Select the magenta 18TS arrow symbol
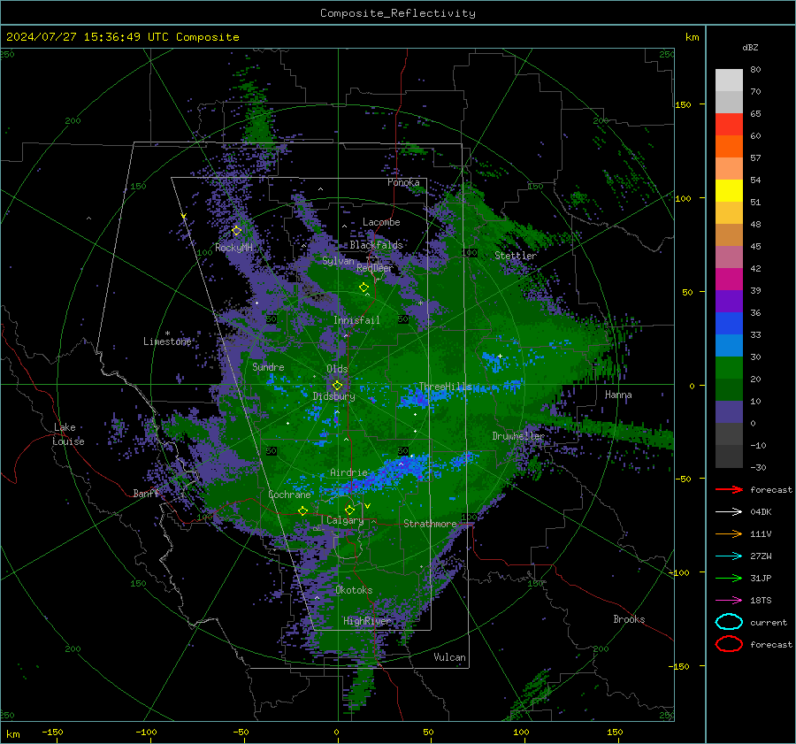Screen dimensions: 796x744 pyautogui.click(x=729, y=601)
